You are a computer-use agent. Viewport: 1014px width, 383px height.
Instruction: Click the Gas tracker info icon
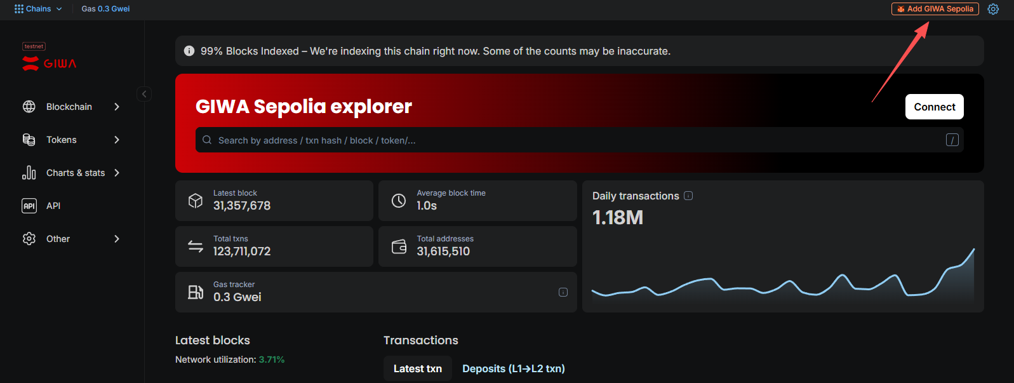click(x=563, y=292)
